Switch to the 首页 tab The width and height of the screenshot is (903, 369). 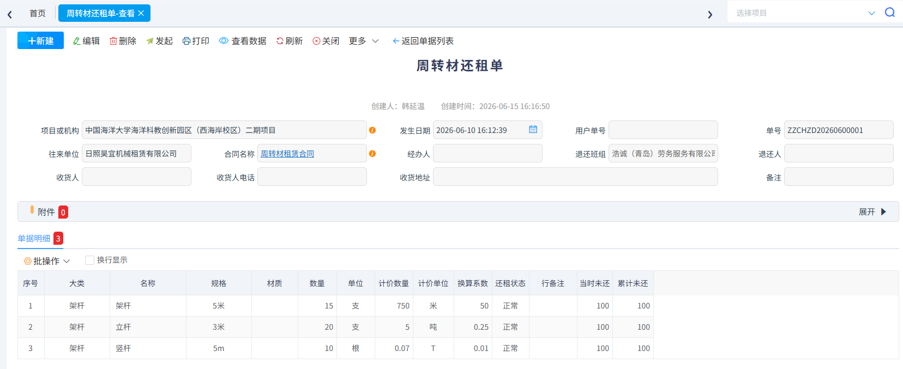pyautogui.click(x=38, y=13)
